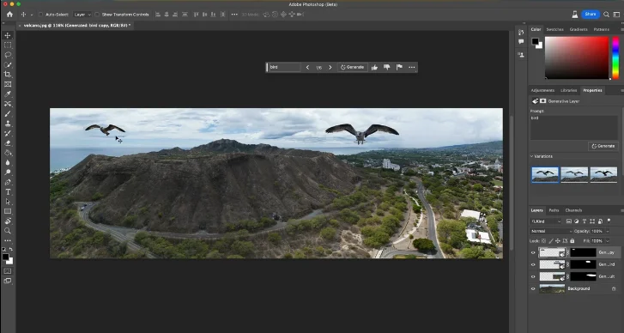The height and width of the screenshot is (333, 624).
Task: Open the Normal blend mode dropdown
Action: click(551, 231)
